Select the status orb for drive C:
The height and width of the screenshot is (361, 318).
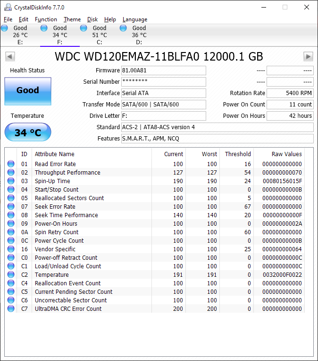click(84, 28)
